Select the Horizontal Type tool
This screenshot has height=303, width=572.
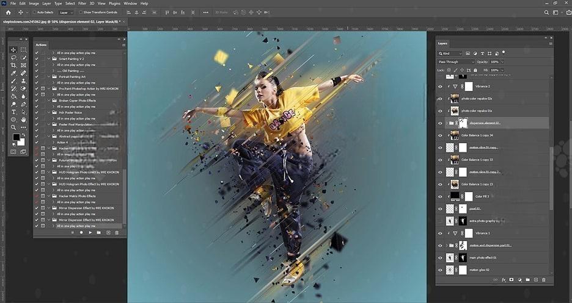pos(13,112)
